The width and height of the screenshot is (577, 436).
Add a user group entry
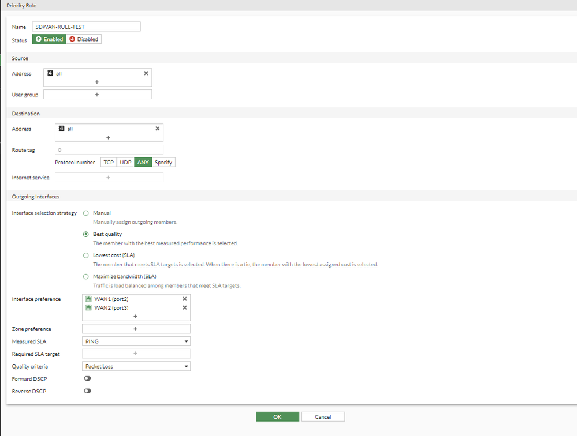pos(97,95)
